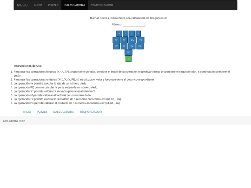Open PUZZLE in the top navbar

[53, 5]
